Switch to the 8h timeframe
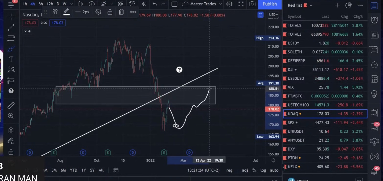The image size is (383, 181). tap(41, 4)
